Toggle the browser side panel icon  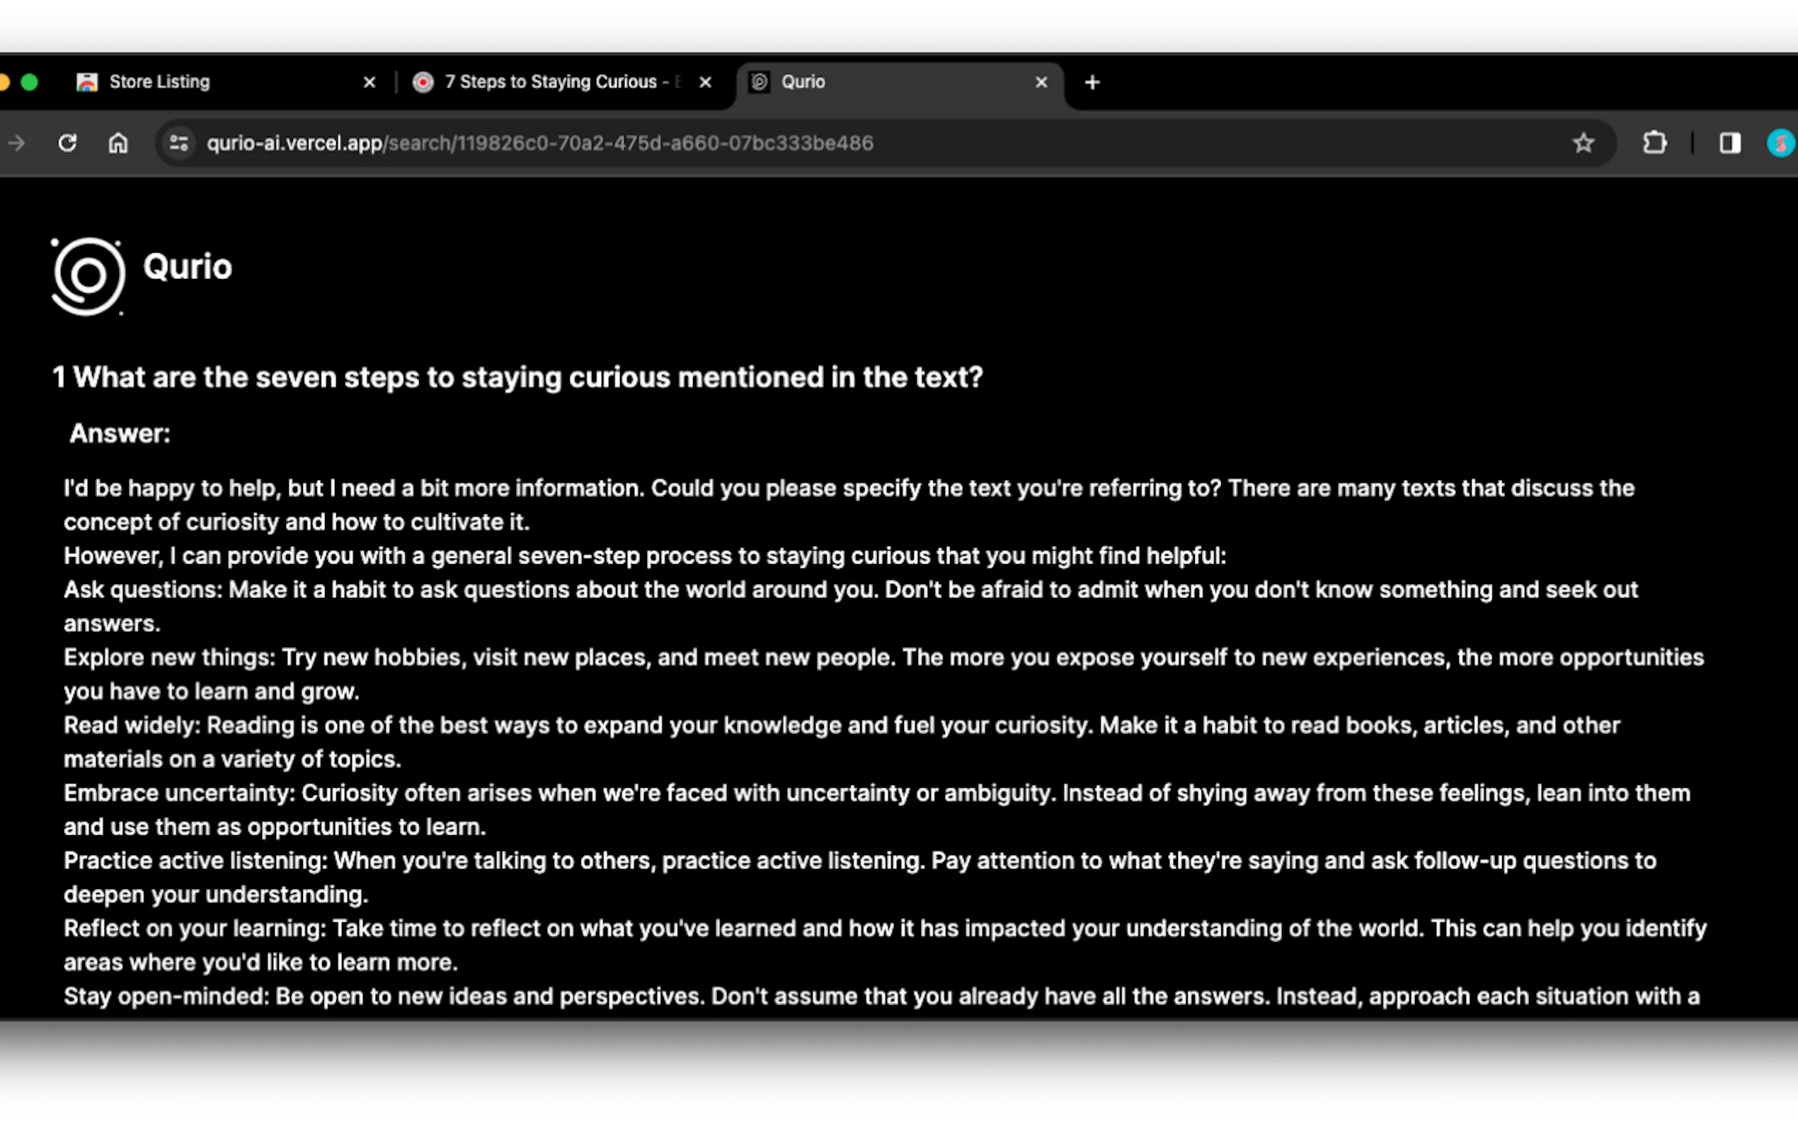tap(1729, 143)
